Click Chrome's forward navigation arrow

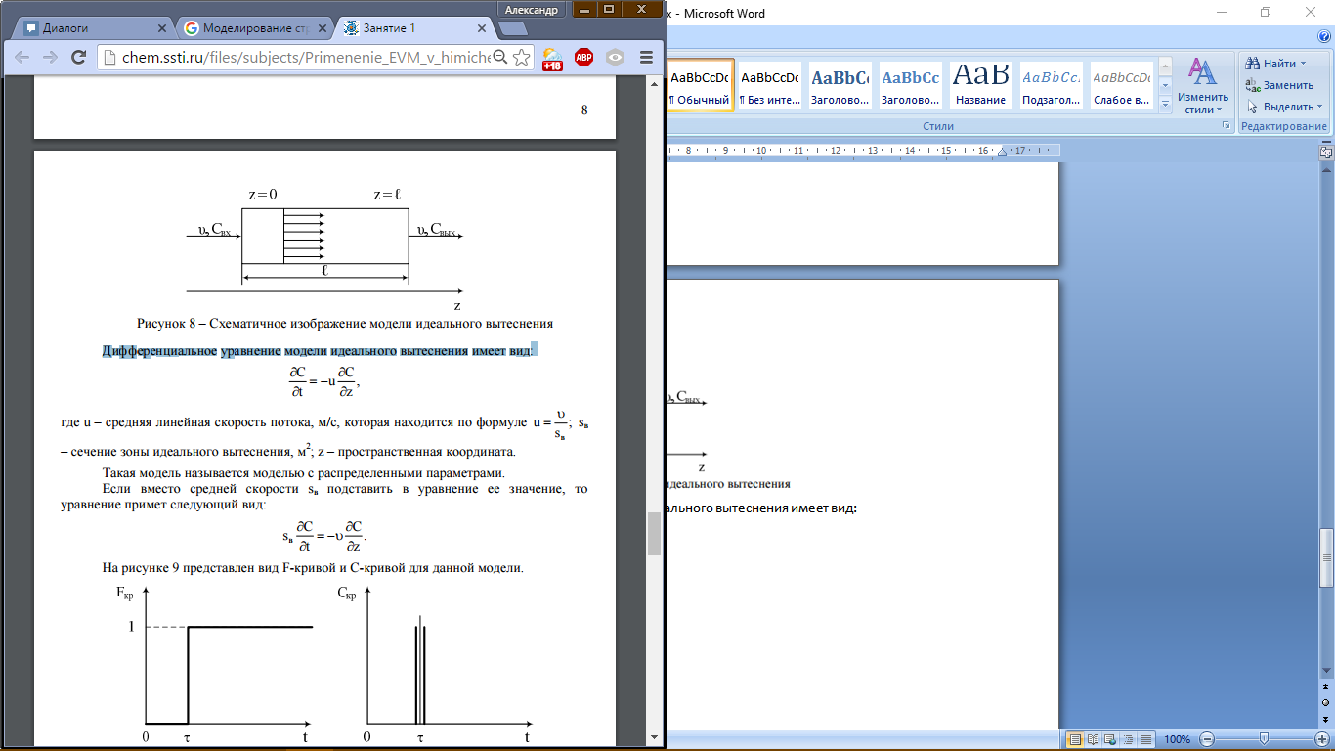point(50,58)
